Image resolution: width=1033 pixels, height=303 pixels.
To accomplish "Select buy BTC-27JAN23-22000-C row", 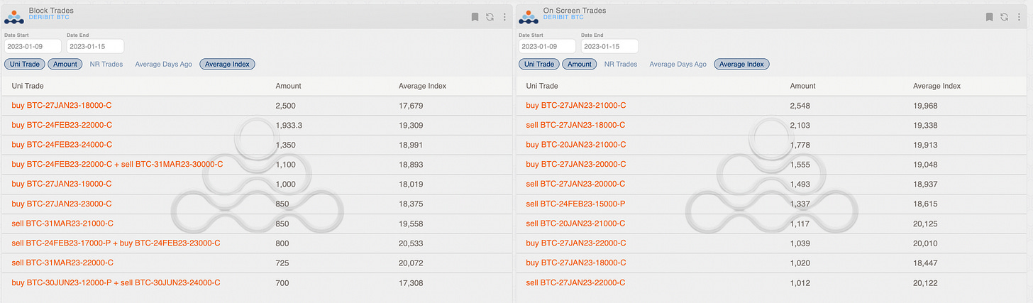I will [771, 243].
